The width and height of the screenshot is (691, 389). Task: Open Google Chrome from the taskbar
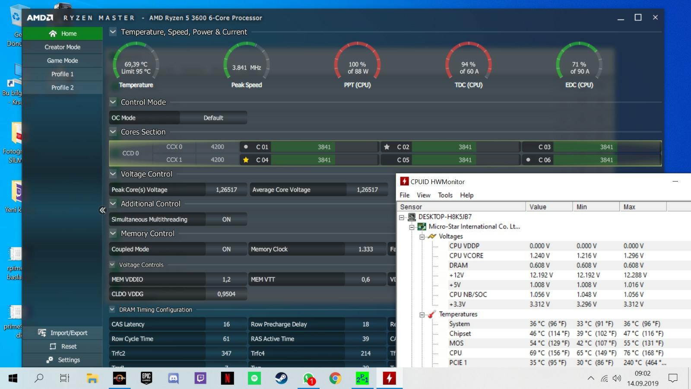[x=335, y=379]
